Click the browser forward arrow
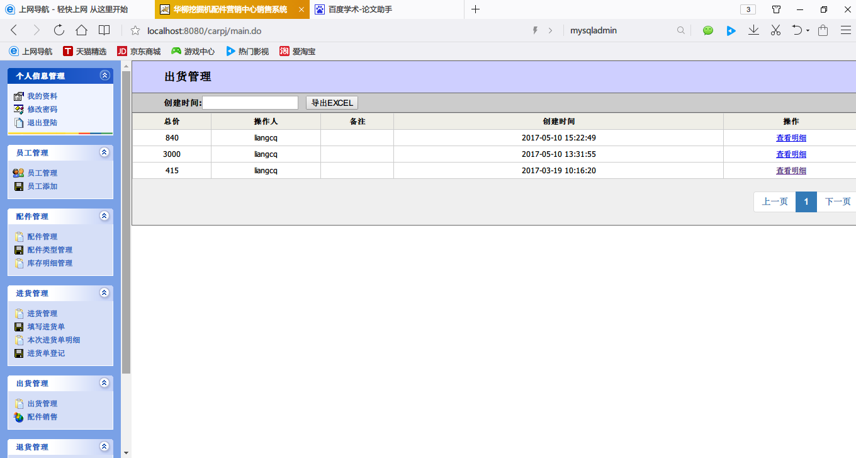The image size is (856, 458). (x=36, y=30)
